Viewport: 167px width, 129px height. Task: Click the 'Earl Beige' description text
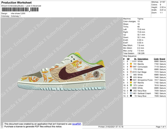pos(142,72)
